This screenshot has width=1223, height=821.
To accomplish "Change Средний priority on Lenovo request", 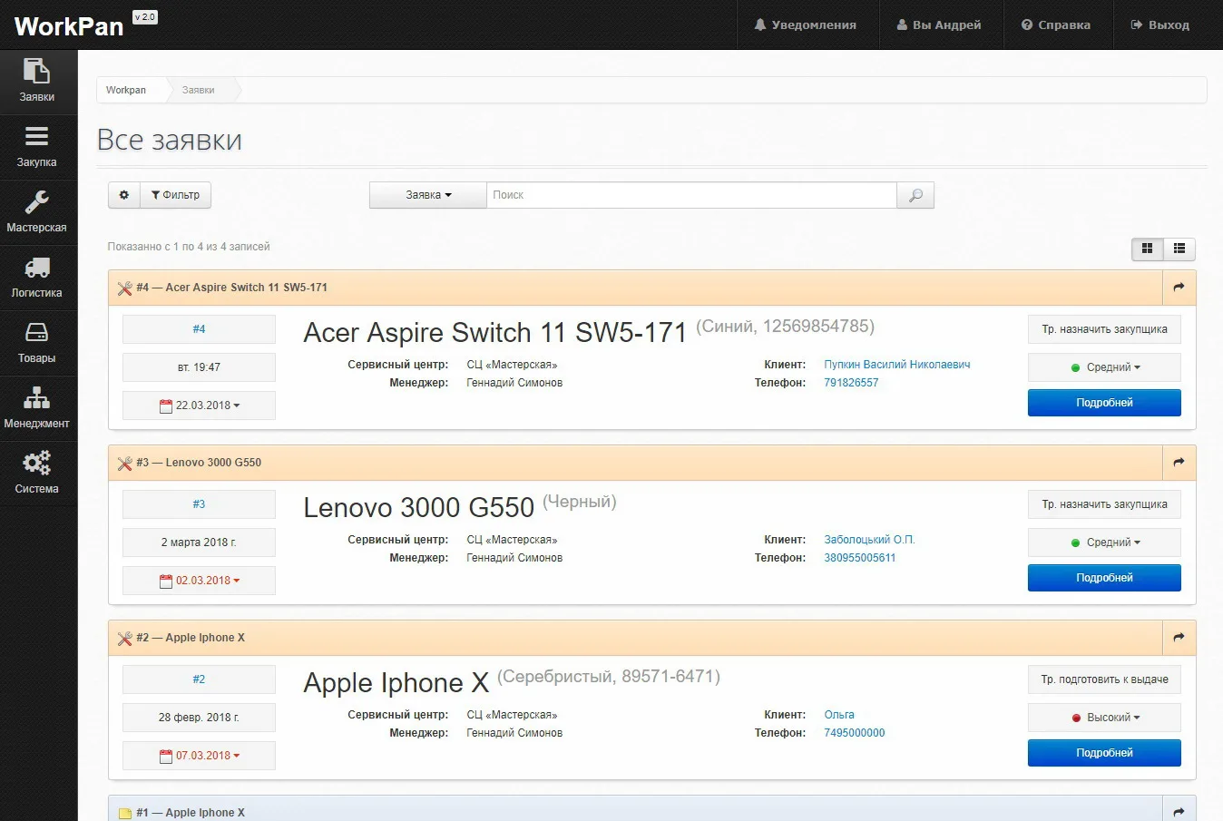I will click(1104, 542).
